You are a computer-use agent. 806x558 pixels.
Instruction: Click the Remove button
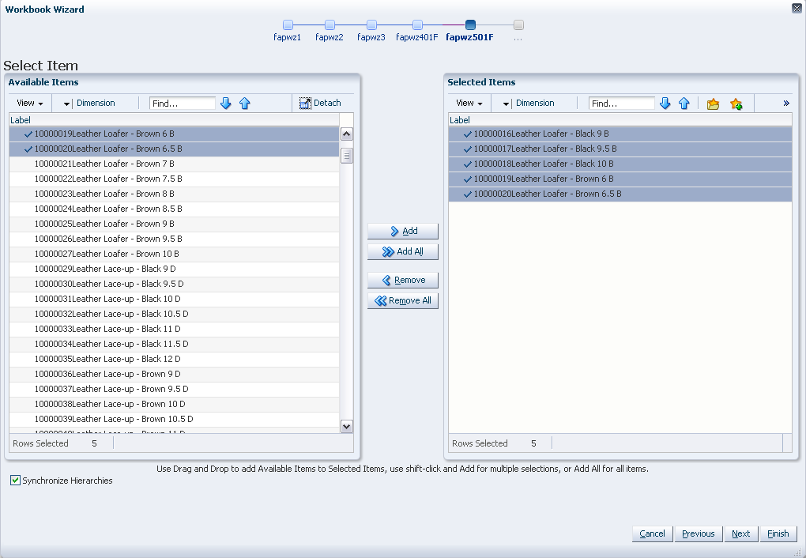[x=403, y=281]
